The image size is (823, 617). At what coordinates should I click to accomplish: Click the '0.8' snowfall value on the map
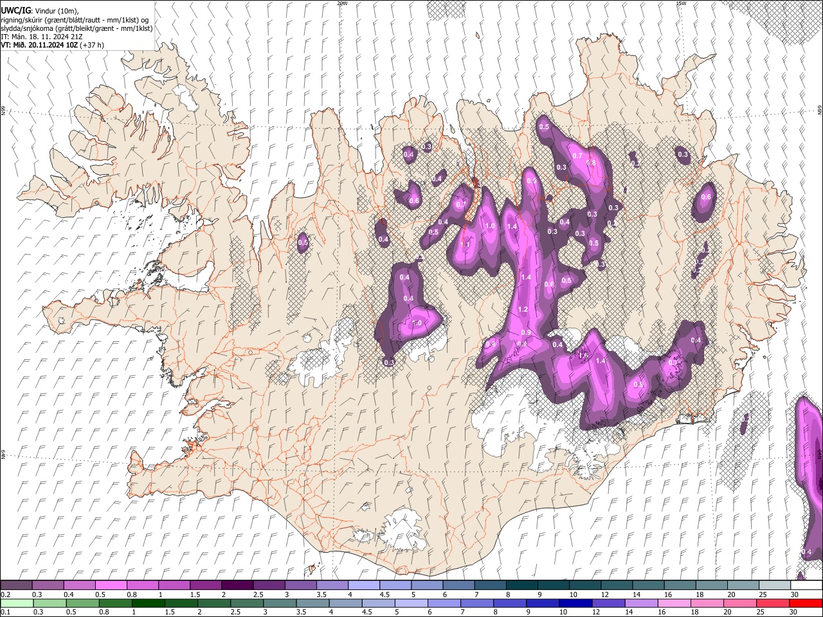pyautogui.click(x=592, y=163)
